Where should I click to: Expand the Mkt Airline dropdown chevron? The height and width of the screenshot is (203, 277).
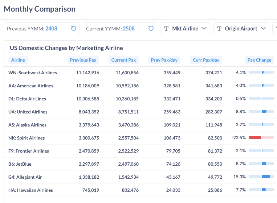coord(204,28)
